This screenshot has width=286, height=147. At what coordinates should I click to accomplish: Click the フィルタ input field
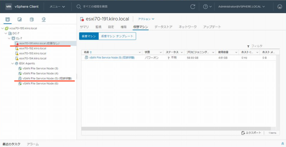tap(265, 46)
